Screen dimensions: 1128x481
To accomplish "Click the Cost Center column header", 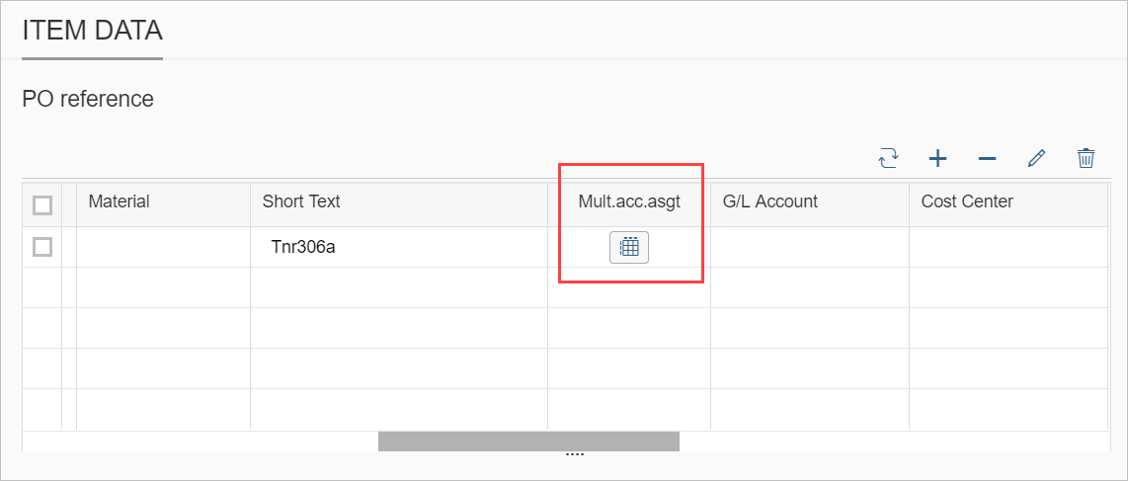I will tap(967, 201).
